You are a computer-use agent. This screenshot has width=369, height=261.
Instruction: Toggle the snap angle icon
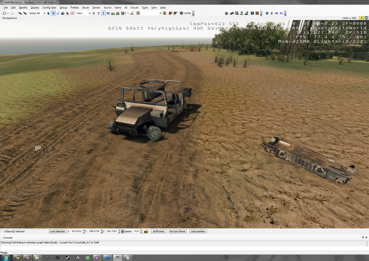[x=132, y=13]
